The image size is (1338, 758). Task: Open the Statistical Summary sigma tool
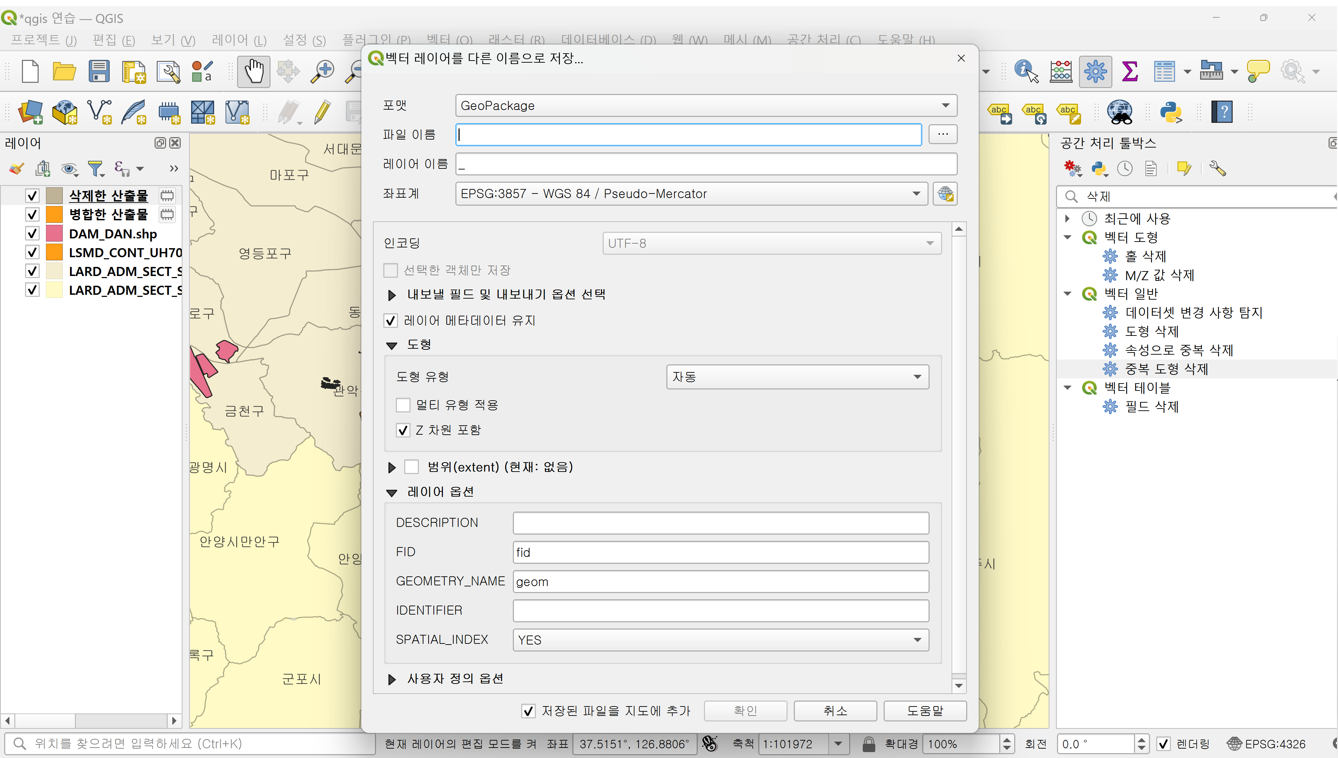coord(1129,71)
